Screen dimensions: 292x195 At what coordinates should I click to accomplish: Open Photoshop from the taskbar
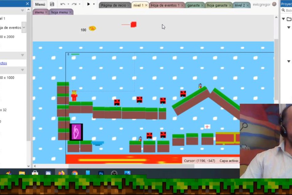tap(101, 173)
